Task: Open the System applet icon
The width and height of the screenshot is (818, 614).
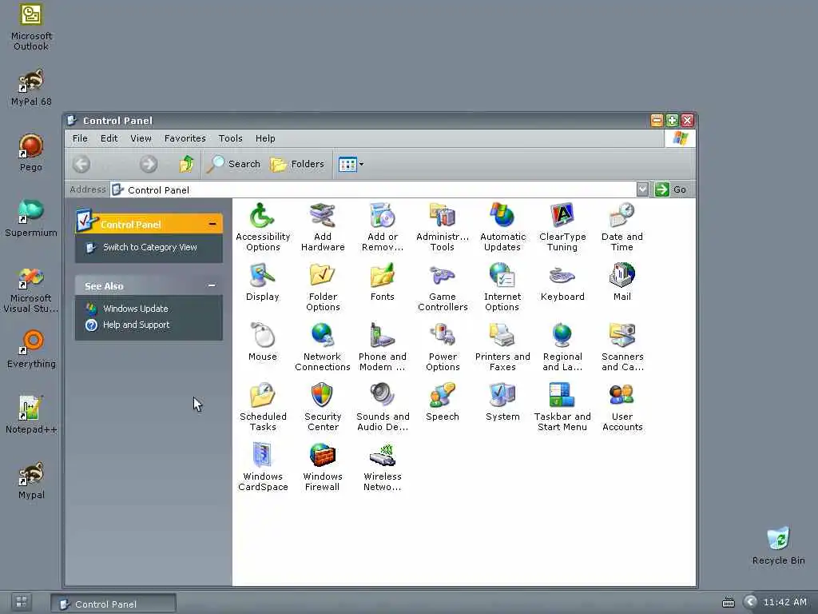Action: [x=502, y=395]
